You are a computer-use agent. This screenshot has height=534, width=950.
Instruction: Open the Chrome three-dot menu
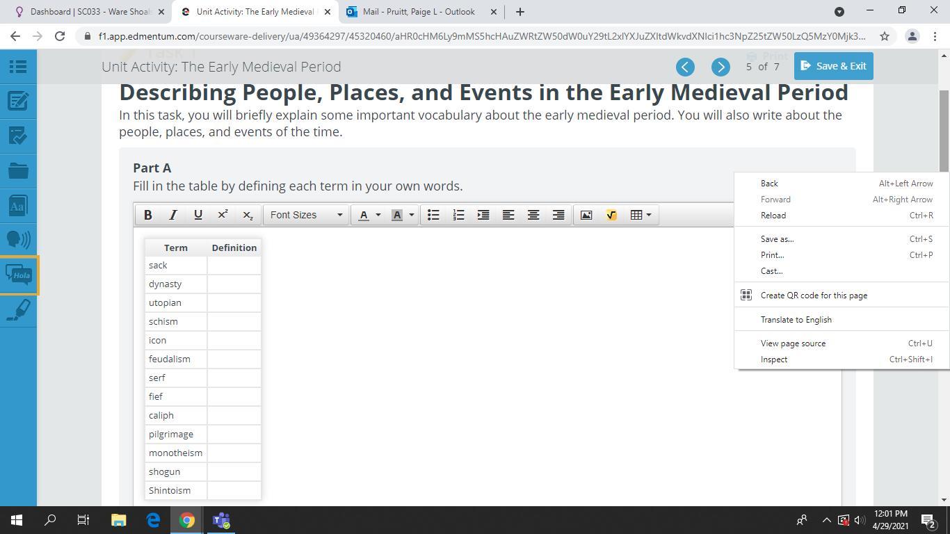point(935,36)
